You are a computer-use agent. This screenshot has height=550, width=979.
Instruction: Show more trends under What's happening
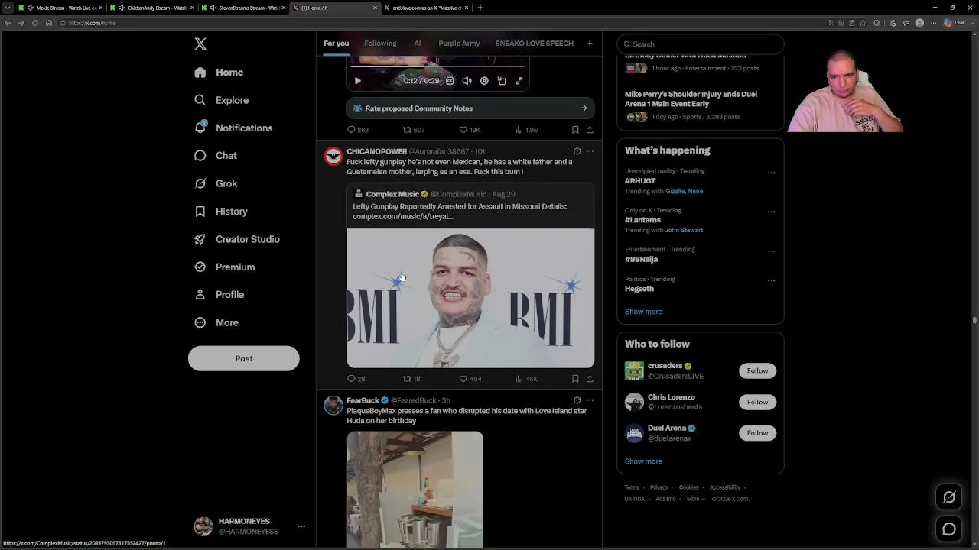(643, 312)
